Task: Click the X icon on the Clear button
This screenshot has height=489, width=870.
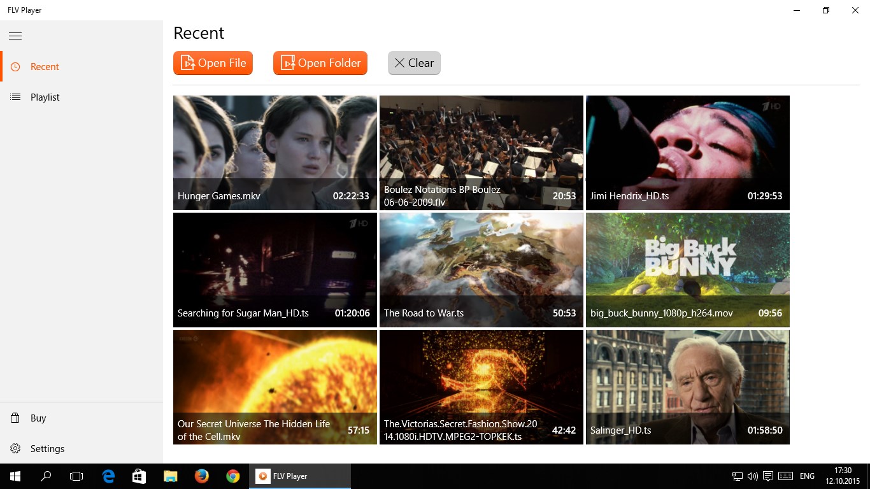Action: click(x=399, y=62)
